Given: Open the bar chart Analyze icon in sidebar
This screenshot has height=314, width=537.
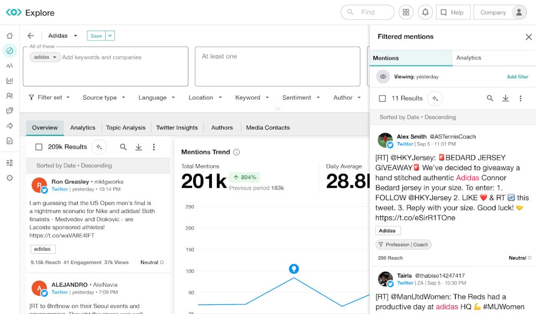Looking at the screenshot, I should (x=10, y=81).
